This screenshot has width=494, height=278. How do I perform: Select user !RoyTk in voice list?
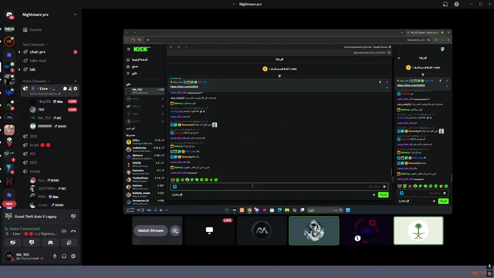point(53,102)
